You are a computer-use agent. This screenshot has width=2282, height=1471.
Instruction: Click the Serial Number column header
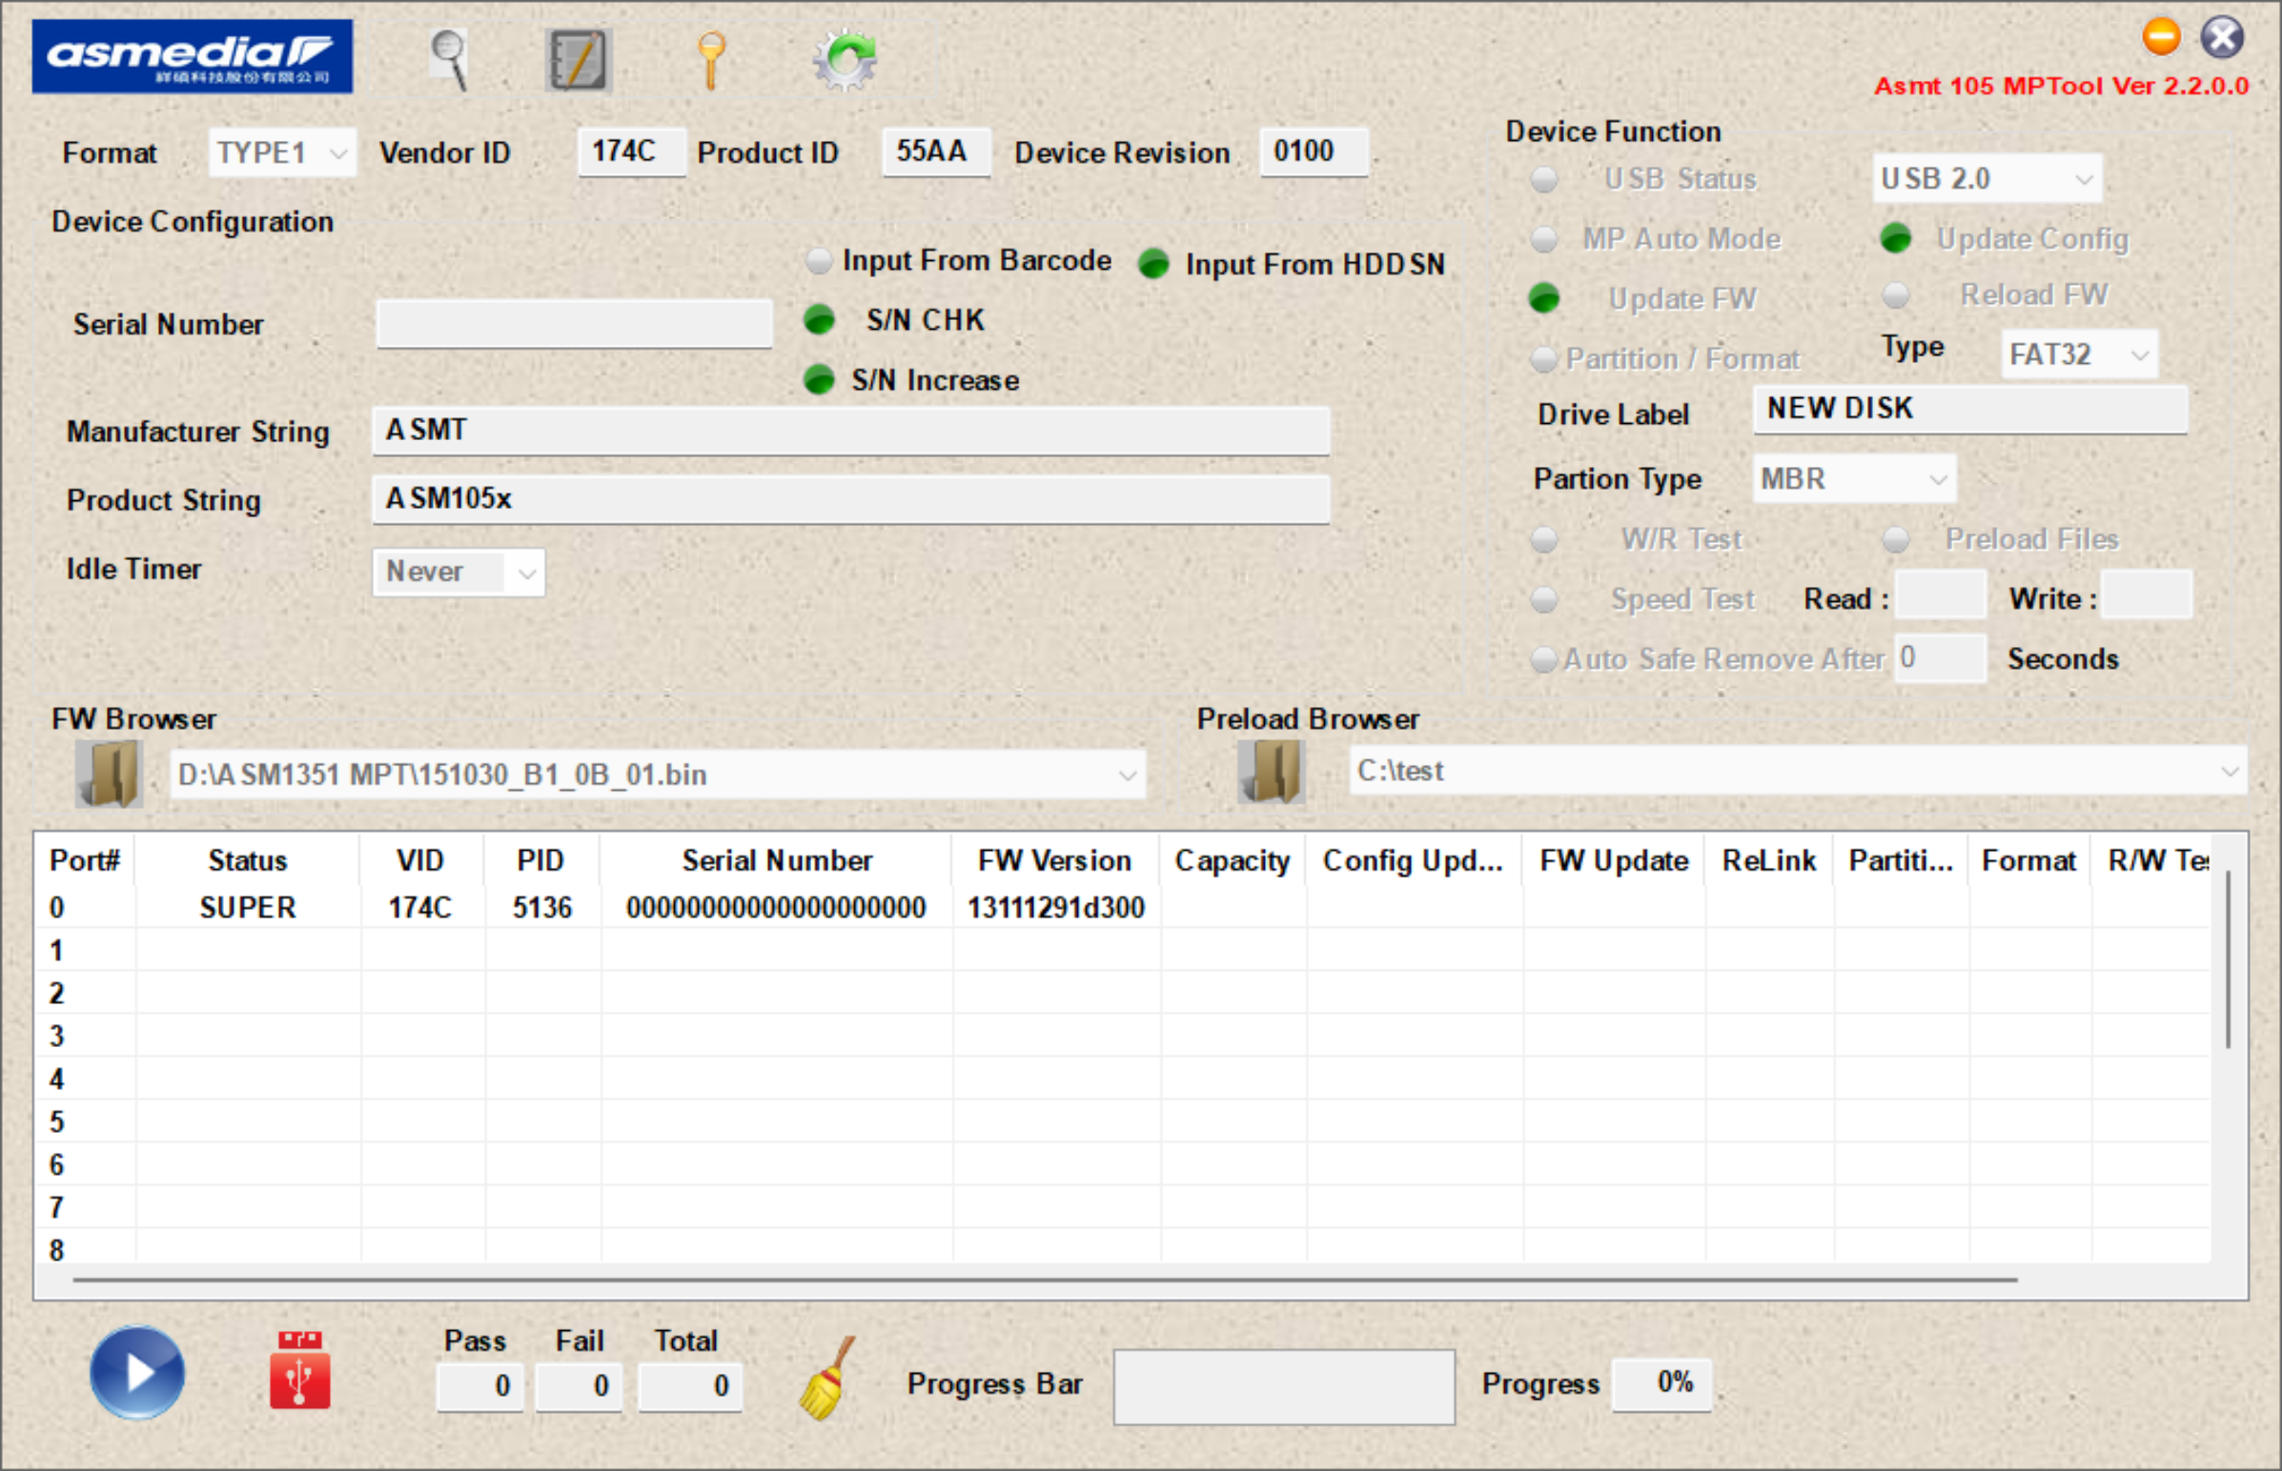[776, 860]
